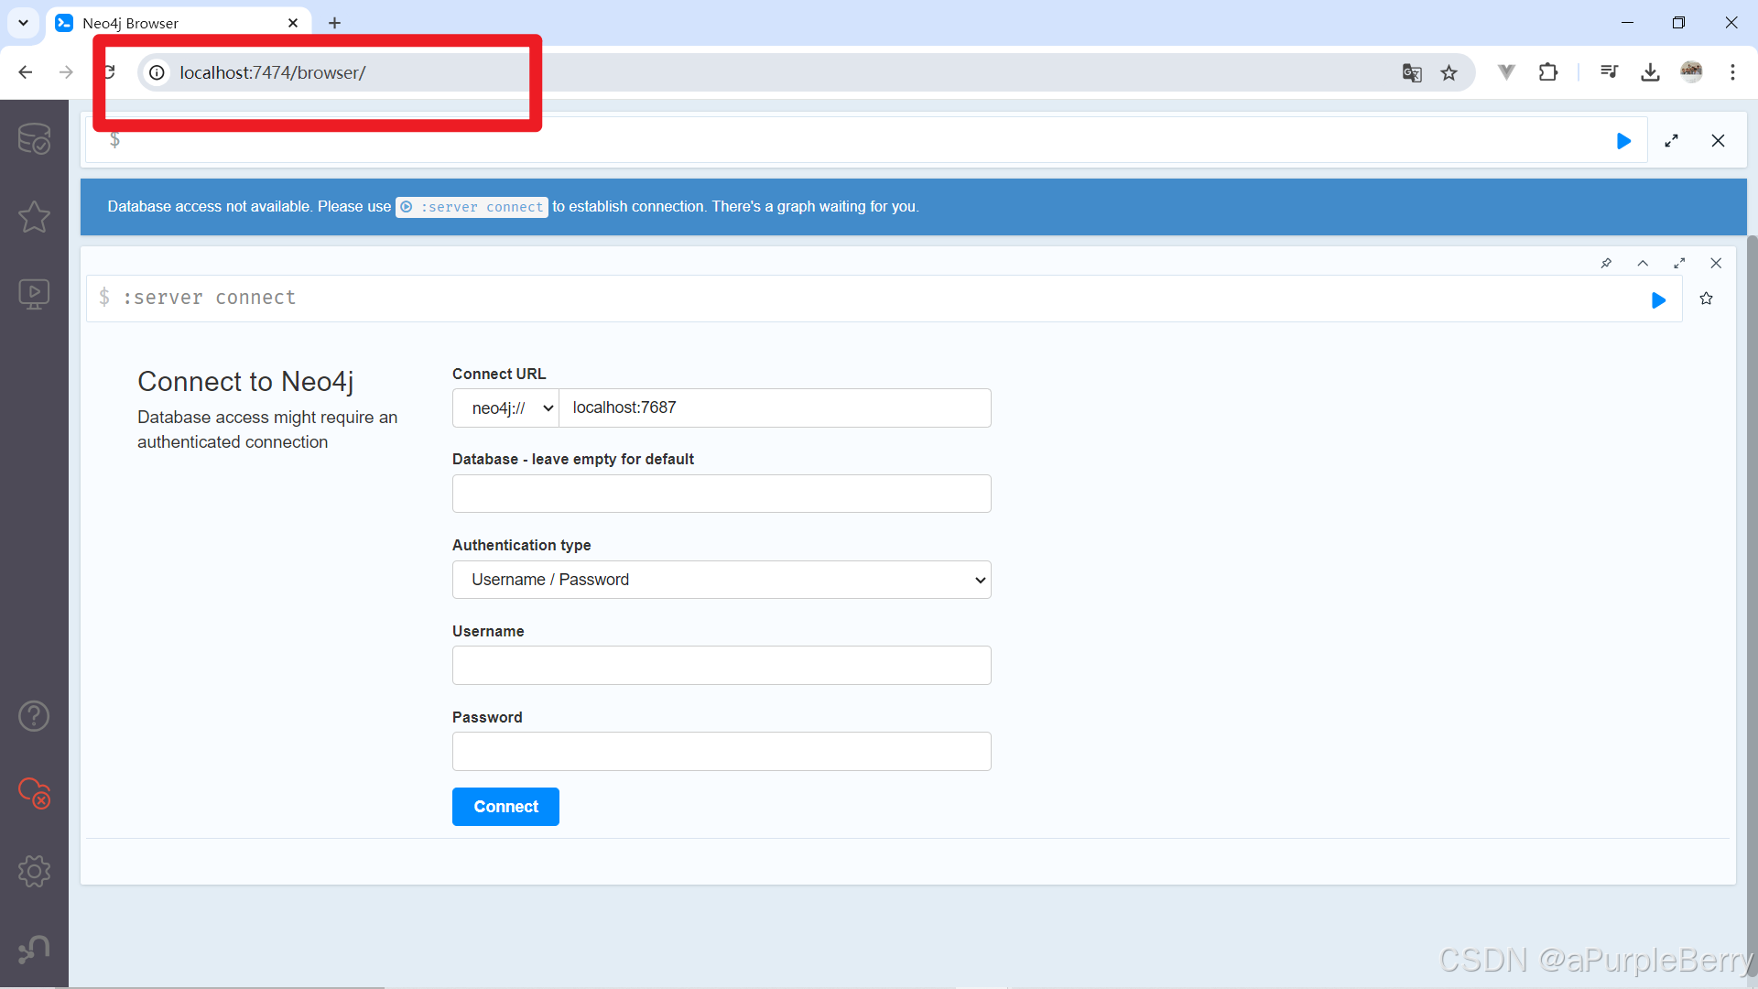Click the Connect button to authenticate
Screen dimensions: 1758x989
505,807
